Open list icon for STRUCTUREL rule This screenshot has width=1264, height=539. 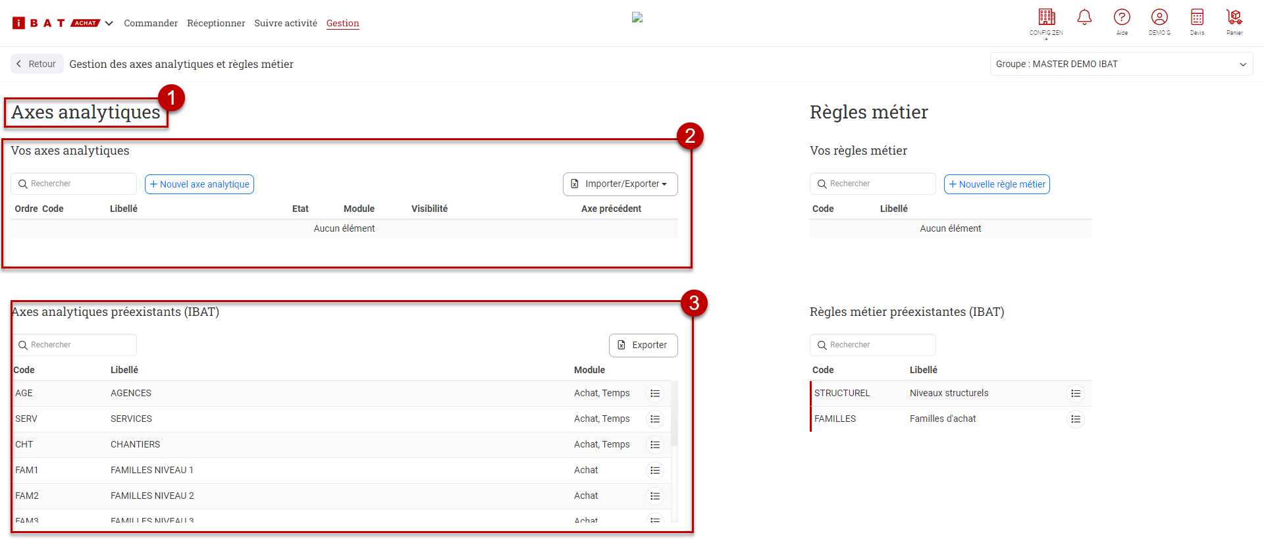point(1075,394)
